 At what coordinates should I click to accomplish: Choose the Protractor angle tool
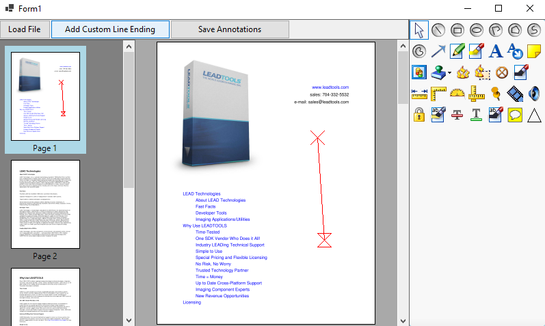457,94
